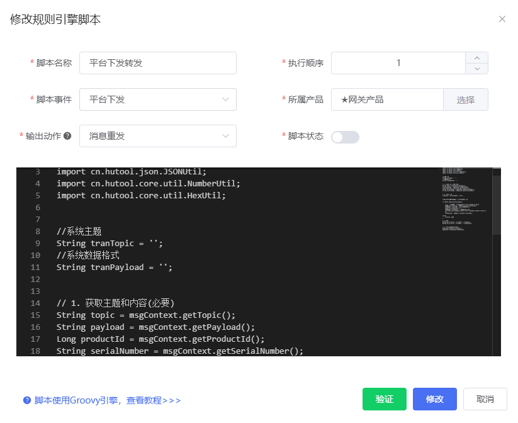Screen dimensions: 518x423
Task: Open the 脚本事件 dropdown
Action: tap(158, 99)
